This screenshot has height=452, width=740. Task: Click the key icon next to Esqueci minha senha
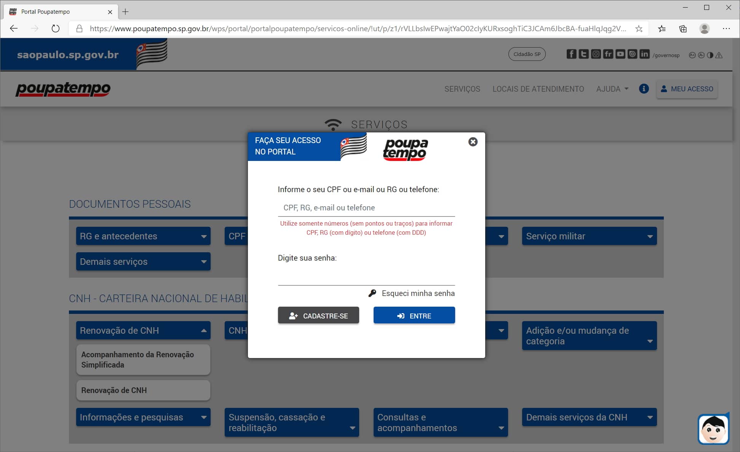372,293
